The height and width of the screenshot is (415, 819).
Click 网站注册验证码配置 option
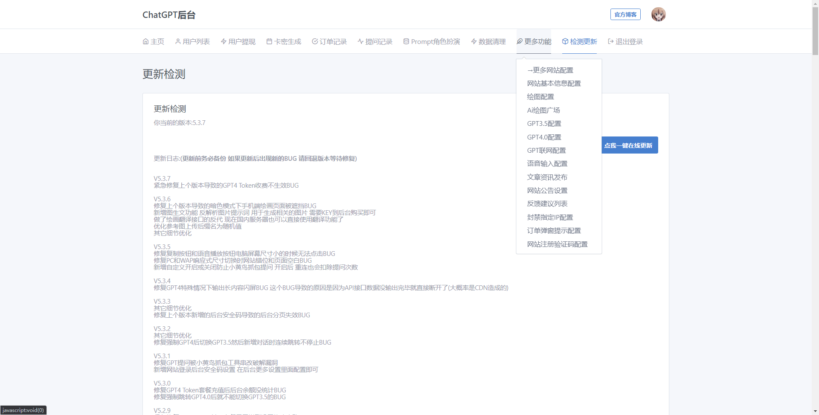click(557, 244)
